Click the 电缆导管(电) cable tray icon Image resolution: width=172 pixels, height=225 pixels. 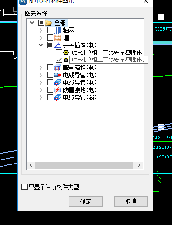(57, 82)
